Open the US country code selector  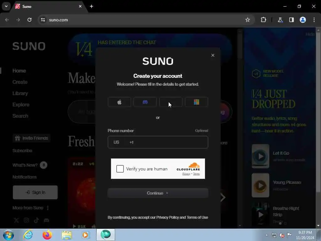coord(116,142)
